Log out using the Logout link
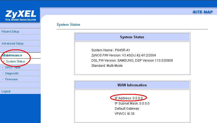 (x=6, y=92)
